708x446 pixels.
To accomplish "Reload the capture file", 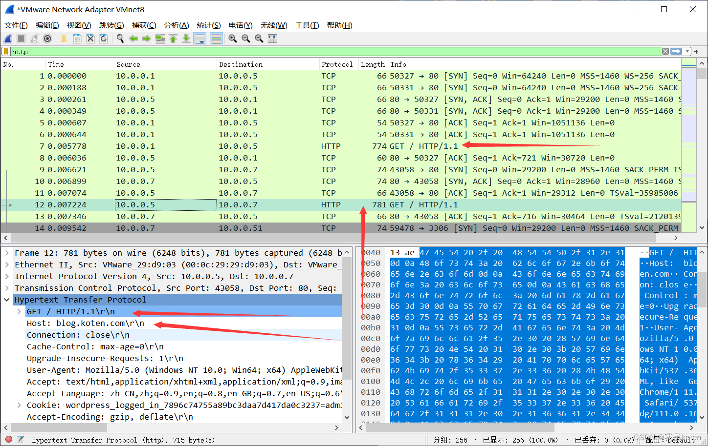I will click(x=104, y=39).
